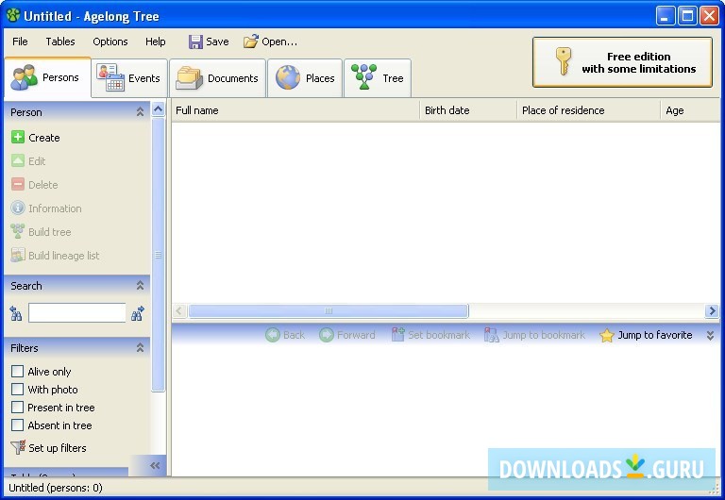Screen dimensions: 725x500
Task: Click the Open... label in the toolbar
Action: click(x=279, y=42)
